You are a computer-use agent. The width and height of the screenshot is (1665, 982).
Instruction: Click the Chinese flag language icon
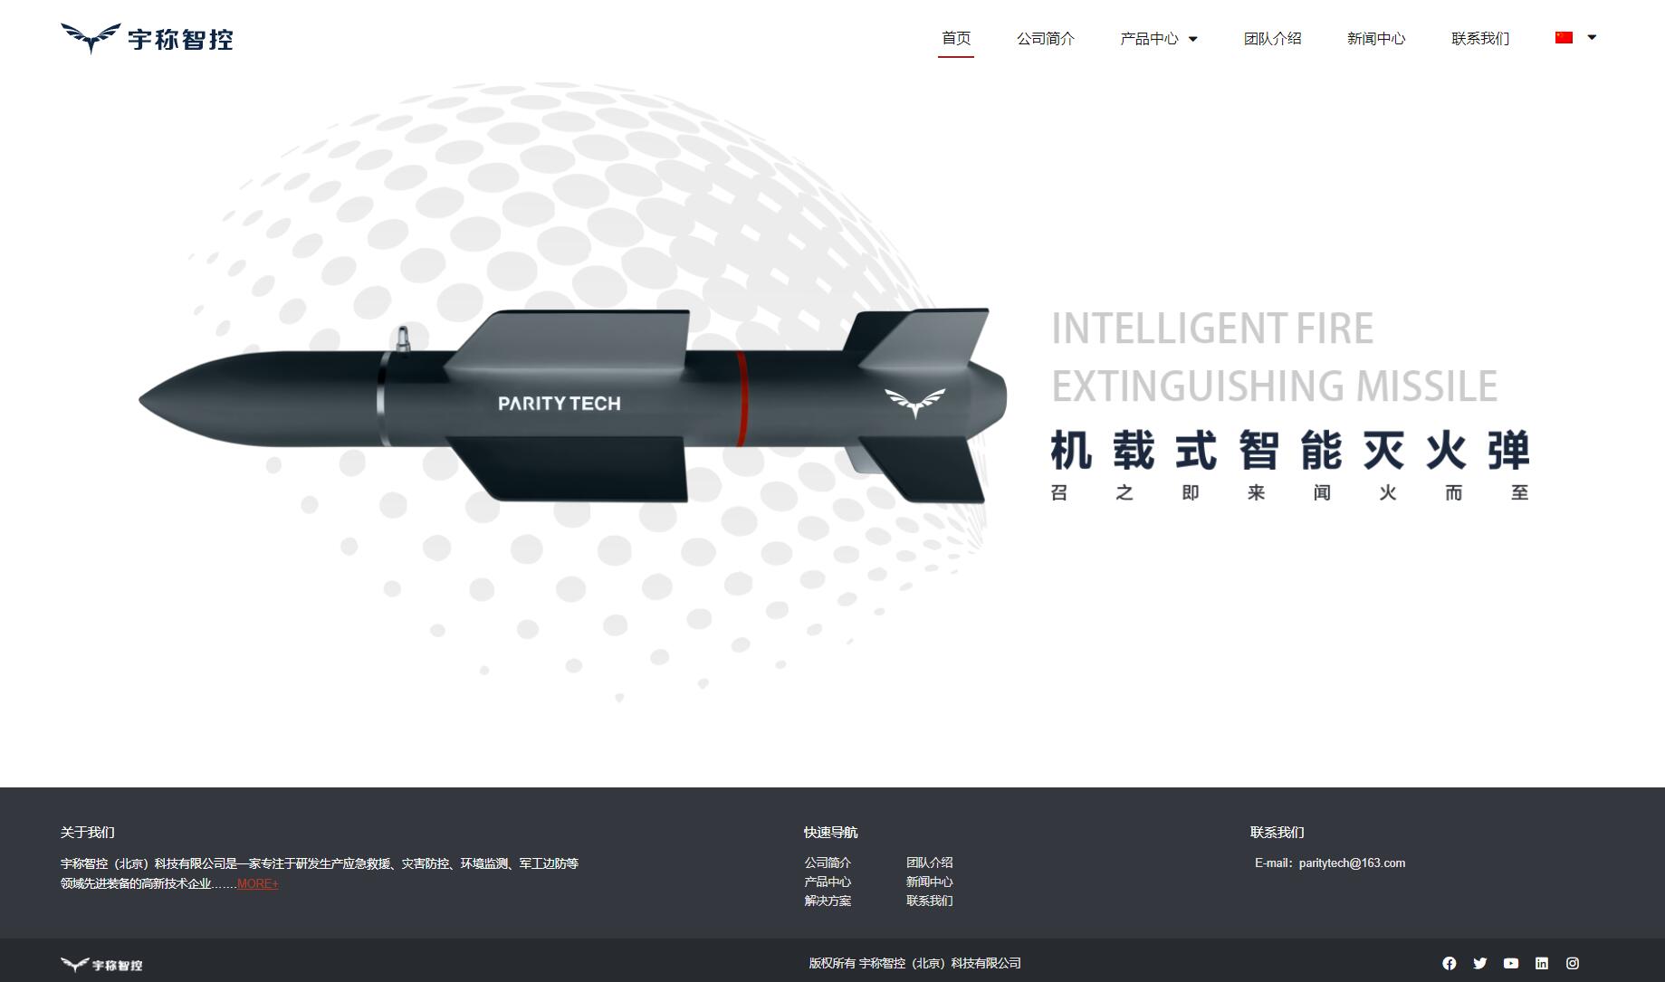coord(1565,37)
